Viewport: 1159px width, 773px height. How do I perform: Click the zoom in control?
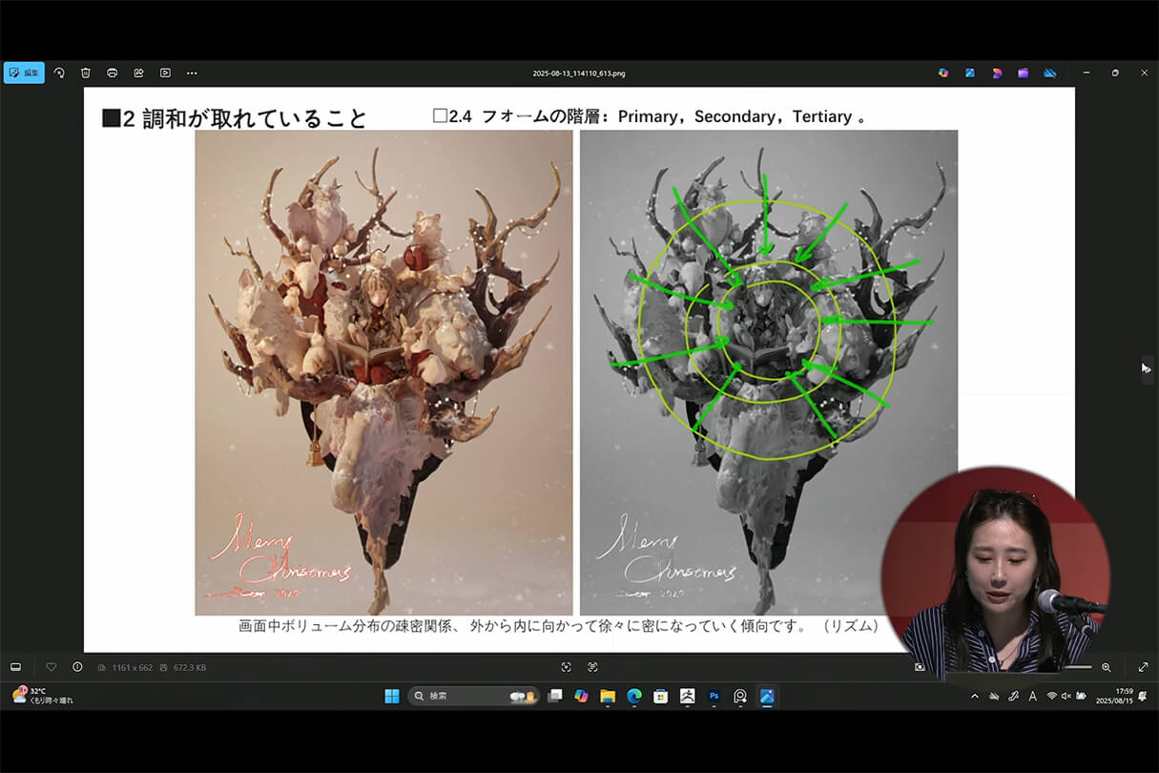pyautogui.click(x=1107, y=667)
